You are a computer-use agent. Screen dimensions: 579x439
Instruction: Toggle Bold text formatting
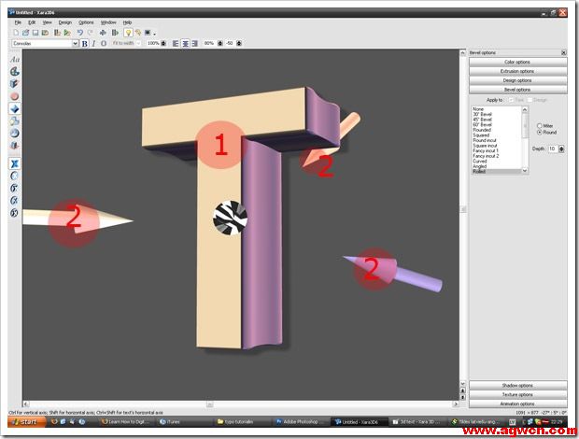pyautogui.click(x=84, y=43)
